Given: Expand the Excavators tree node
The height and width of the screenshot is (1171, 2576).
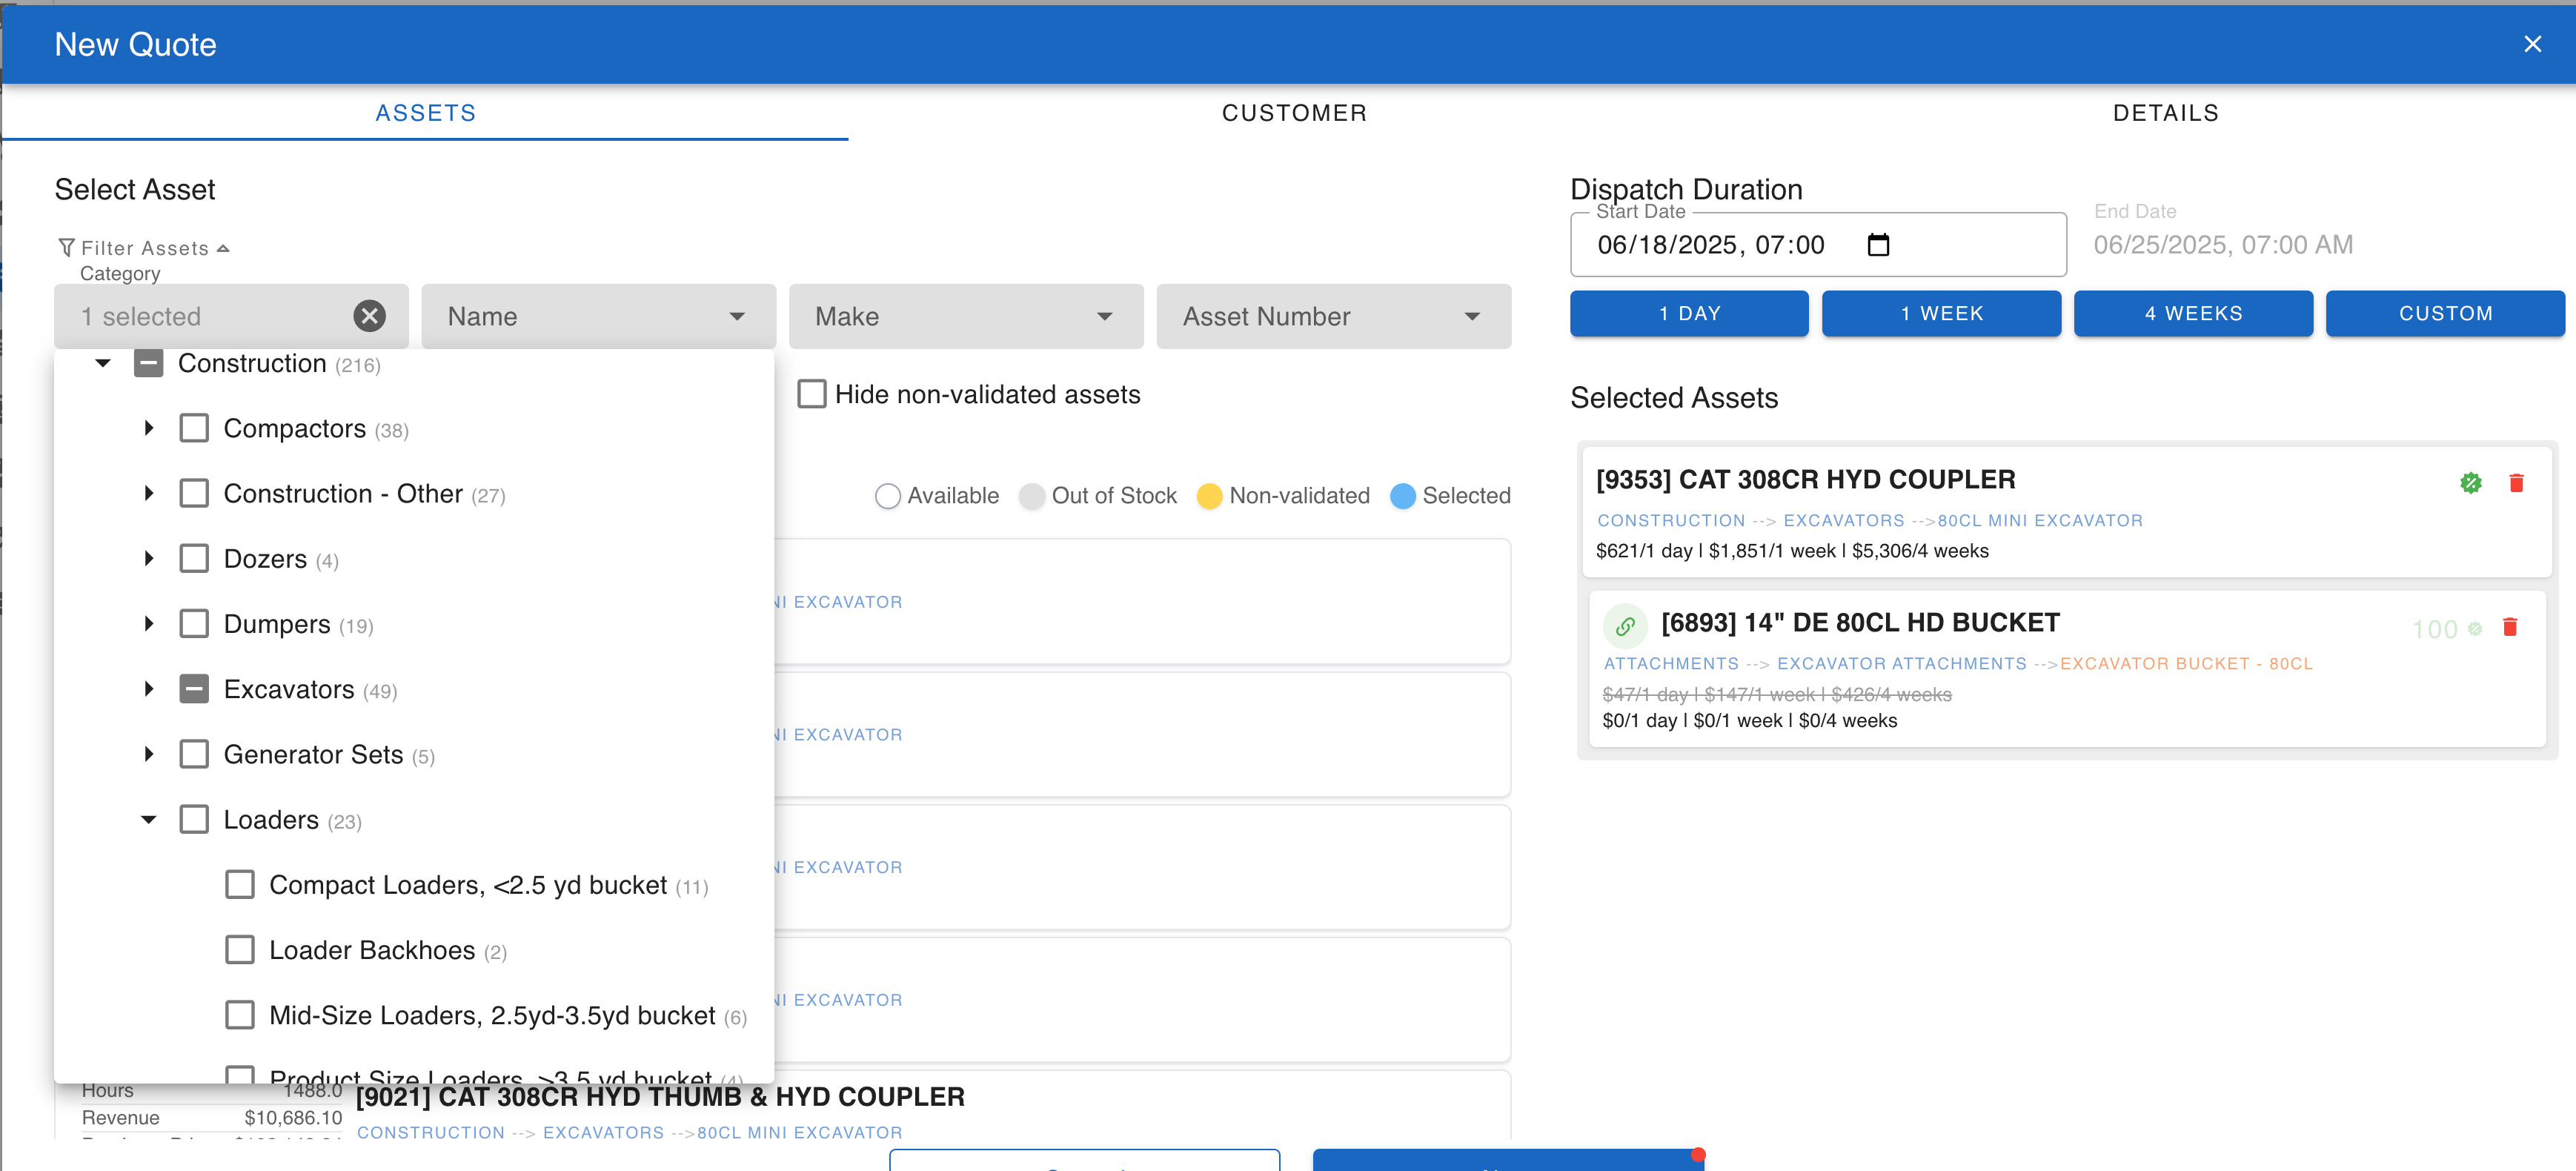Looking at the screenshot, I should [148, 689].
